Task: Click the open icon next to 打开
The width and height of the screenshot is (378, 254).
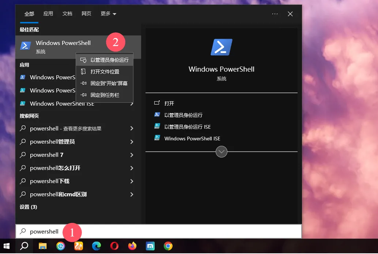Action: (x=157, y=103)
